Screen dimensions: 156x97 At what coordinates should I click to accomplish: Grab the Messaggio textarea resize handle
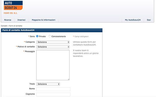[x=69, y=79]
